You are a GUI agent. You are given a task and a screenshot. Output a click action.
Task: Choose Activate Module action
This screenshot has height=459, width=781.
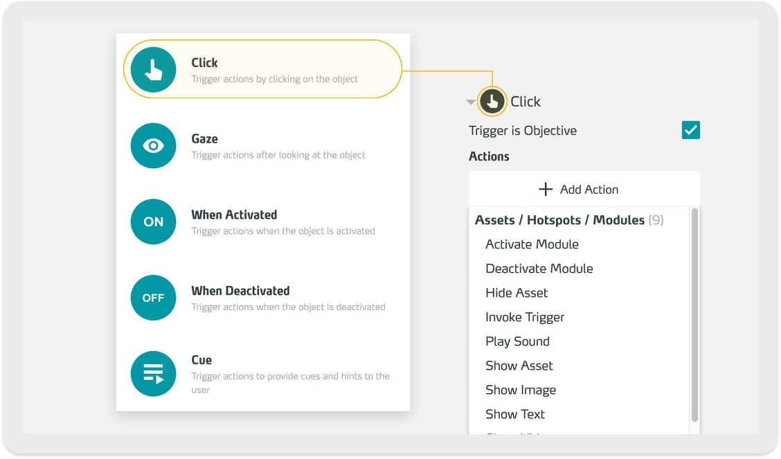click(532, 244)
